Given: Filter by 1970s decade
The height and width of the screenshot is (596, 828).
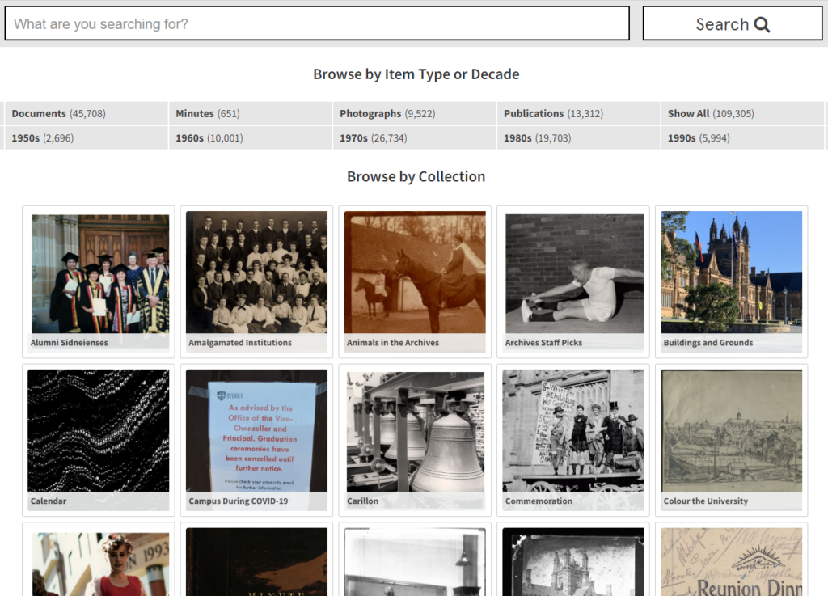Looking at the screenshot, I should tap(415, 137).
